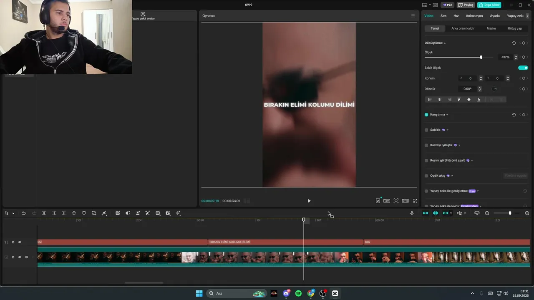
Task: Play the video preview
Action: coord(309,201)
